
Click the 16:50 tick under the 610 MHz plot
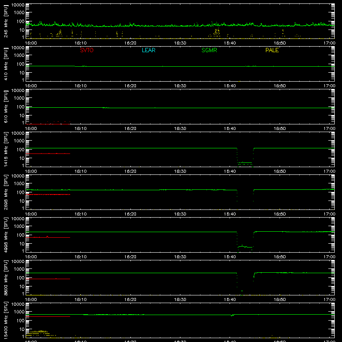click(280, 129)
